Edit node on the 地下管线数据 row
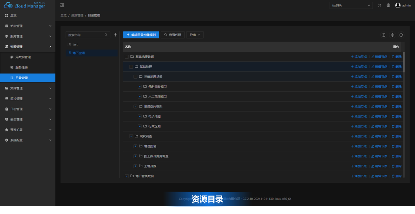 pos(379,176)
